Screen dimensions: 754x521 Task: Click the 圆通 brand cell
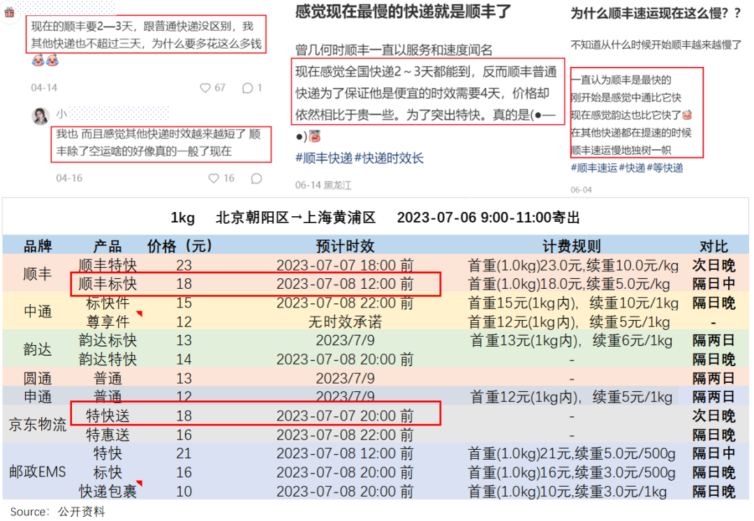click(38, 379)
